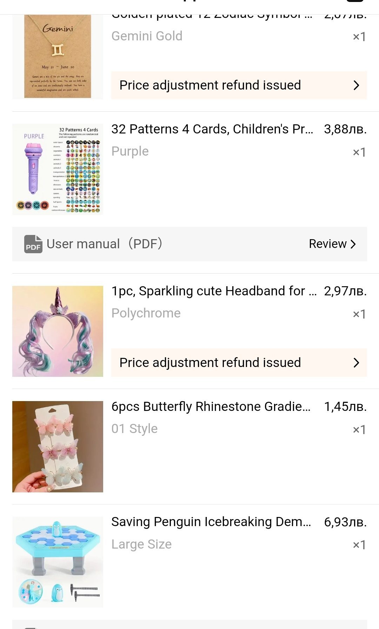Click the chevron next to Review
This screenshot has width=379, height=629.
(x=353, y=244)
